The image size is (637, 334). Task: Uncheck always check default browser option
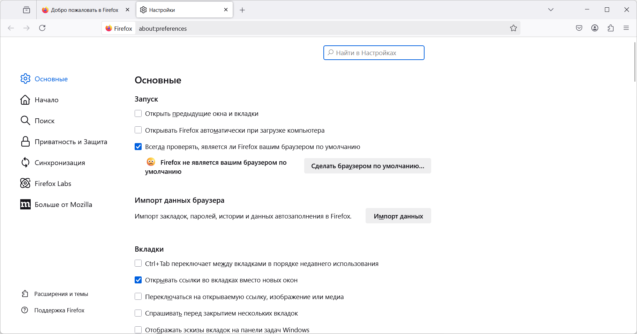point(138,147)
